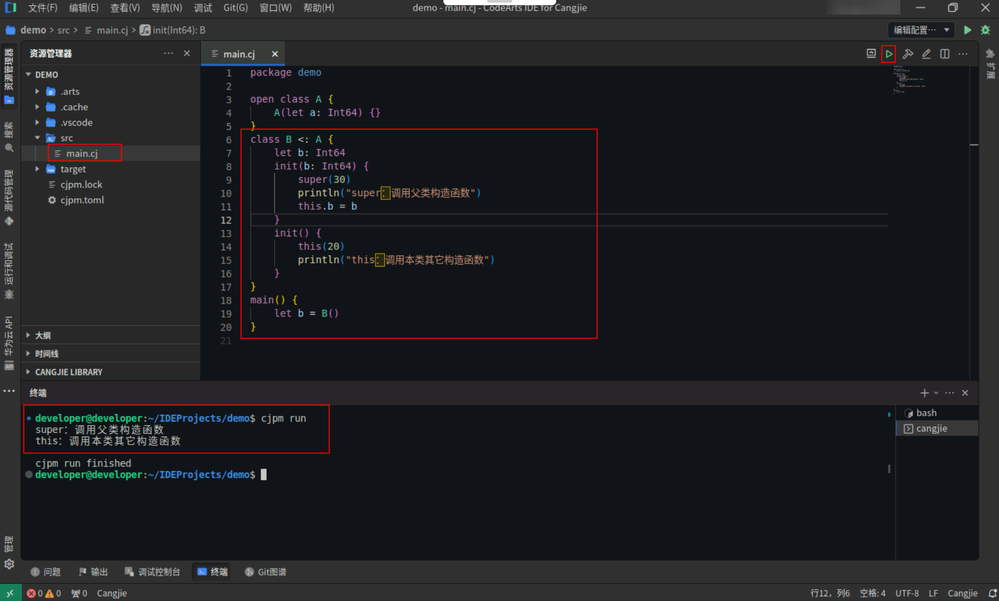
Task: Close the main.cj editor tab
Action: tap(275, 54)
